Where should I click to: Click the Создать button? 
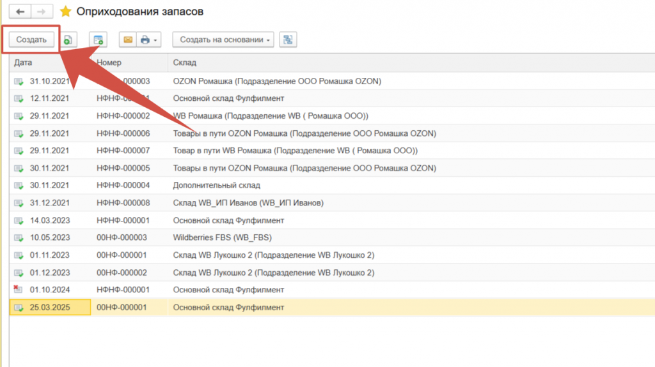point(31,40)
